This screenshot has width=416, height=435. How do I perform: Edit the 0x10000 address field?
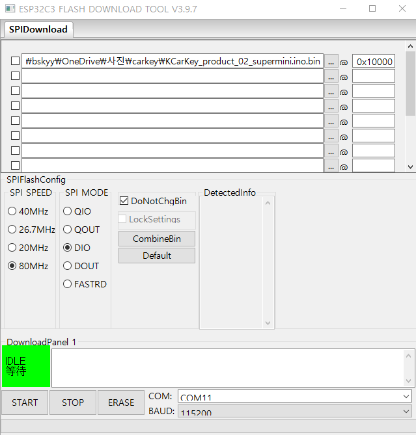coord(374,61)
